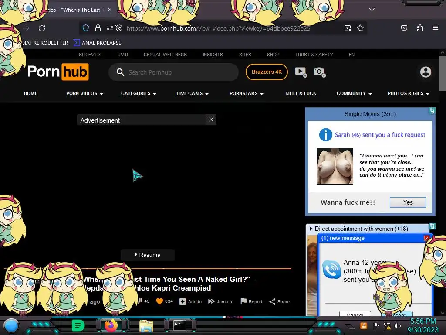Click the Yes button in sidebar ad
The width and height of the screenshot is (446, 335).
click(x=408, y=202)
